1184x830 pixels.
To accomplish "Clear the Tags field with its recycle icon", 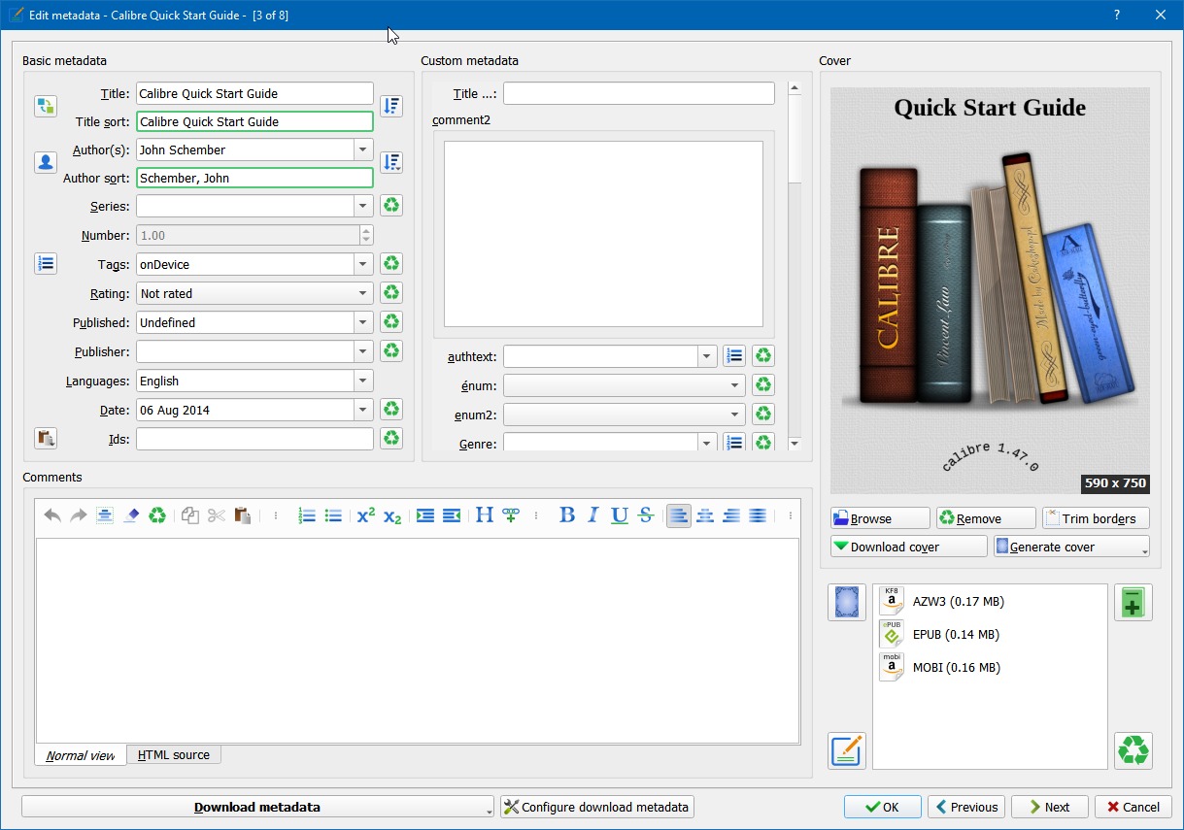I will point(391,264).
